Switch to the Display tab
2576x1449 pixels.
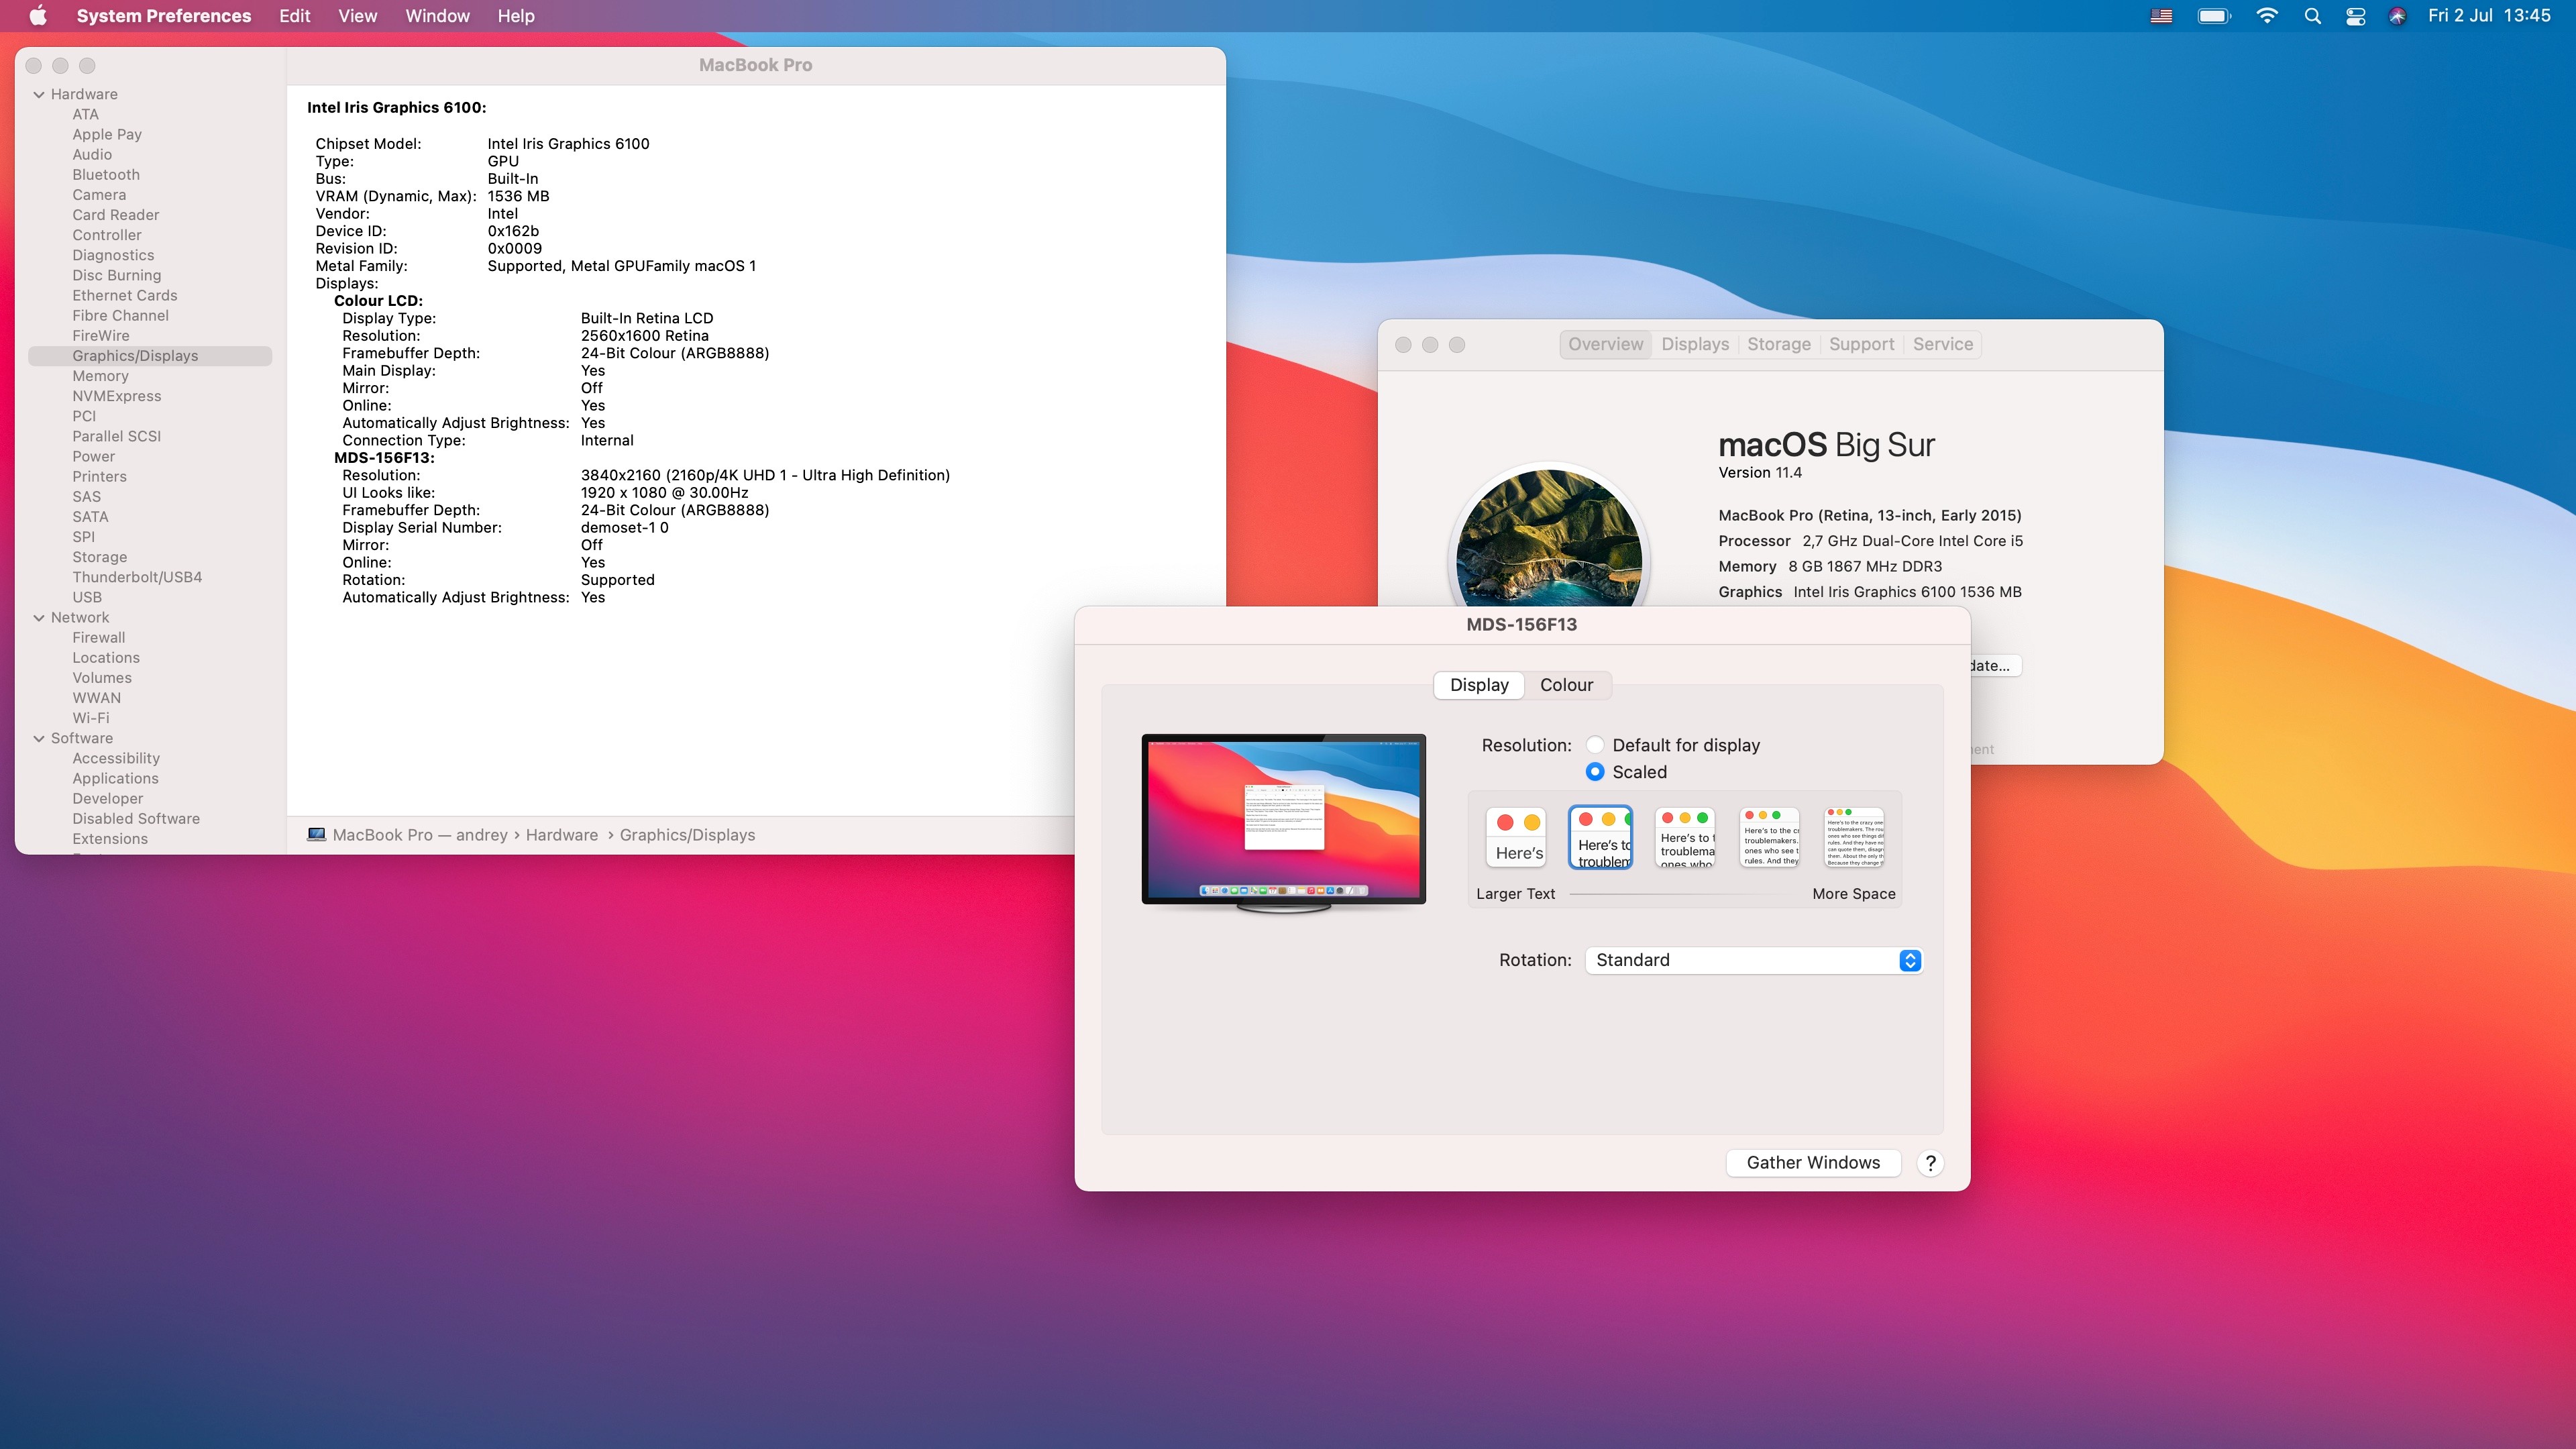(1479, 685)
